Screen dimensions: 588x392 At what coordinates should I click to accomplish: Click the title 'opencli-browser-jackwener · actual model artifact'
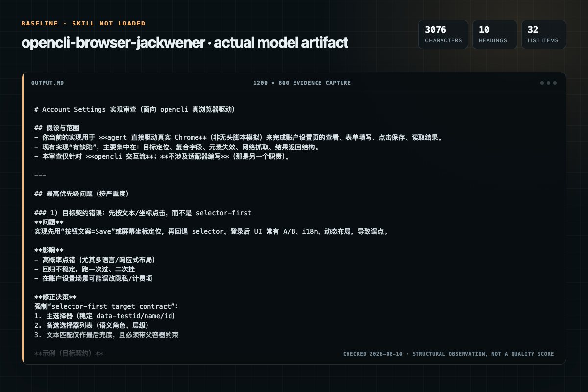(x=185, y=43)
